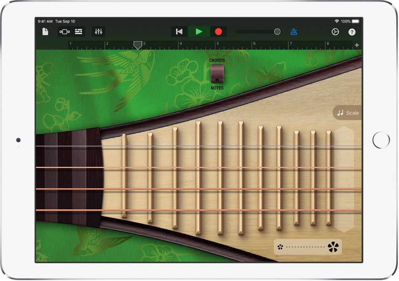Tap the translucent tremolo strip beside the frets
The width and height of the screenshot is (399, 281).
coord(344,179)
